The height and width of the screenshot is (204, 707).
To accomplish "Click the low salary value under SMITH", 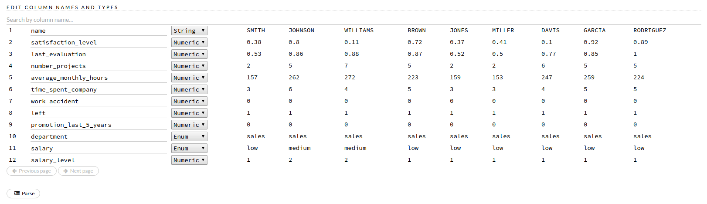I will [x=252, y=148].
